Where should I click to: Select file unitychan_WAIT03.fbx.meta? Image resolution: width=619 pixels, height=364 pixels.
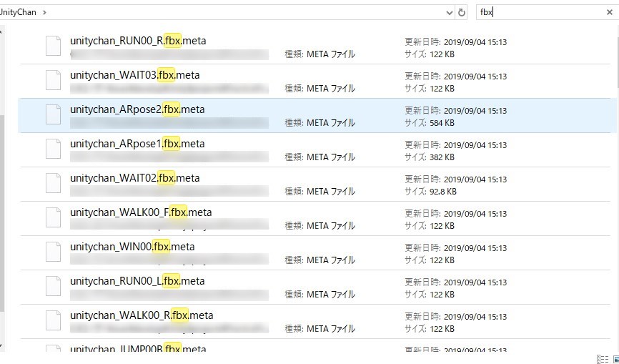134,75
